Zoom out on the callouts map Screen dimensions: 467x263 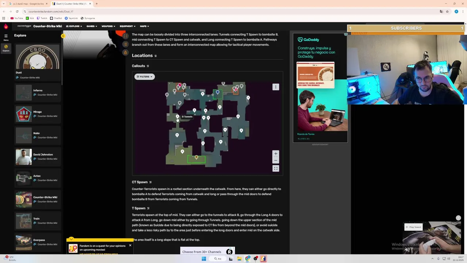point(276,160)
